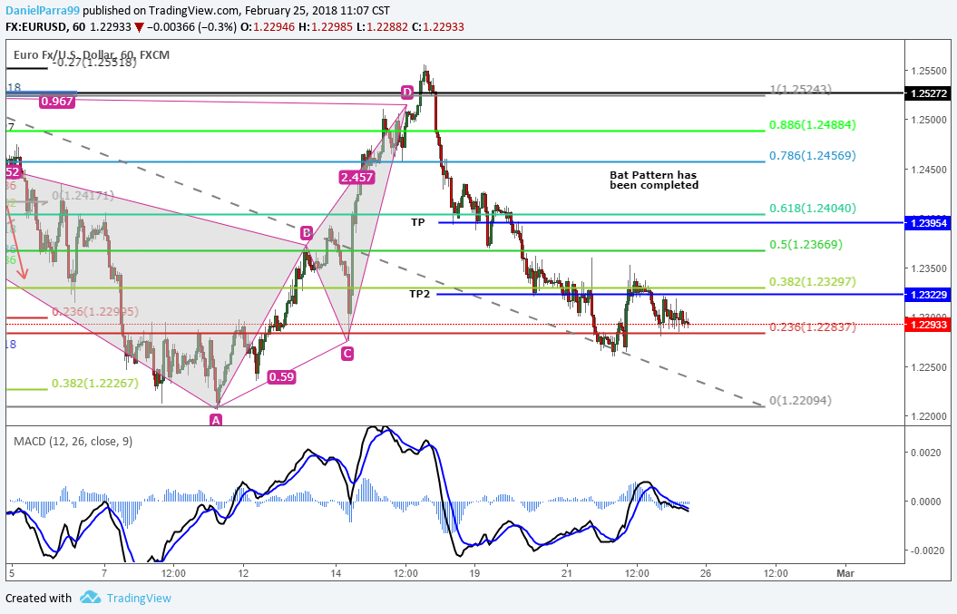The width and height of the screenshot is (957, 614).
Task: Click the 0.236(1.22995) left Fibonacci label
Action: click(95, 311)
